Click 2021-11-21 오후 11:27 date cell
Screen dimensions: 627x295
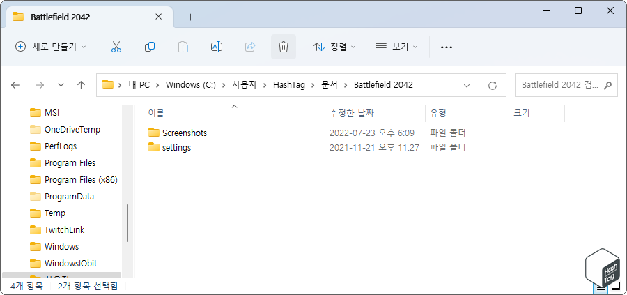click(x=374, y=147)
